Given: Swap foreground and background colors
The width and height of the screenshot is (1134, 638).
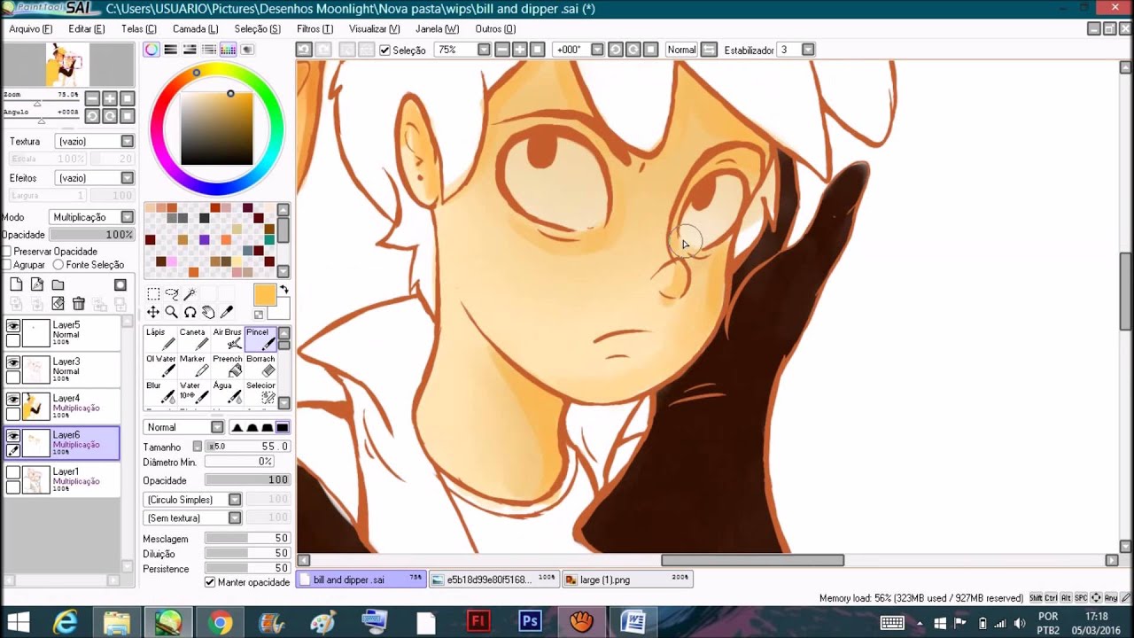Looking at the screenshot, I should click(x=284, y=290).
